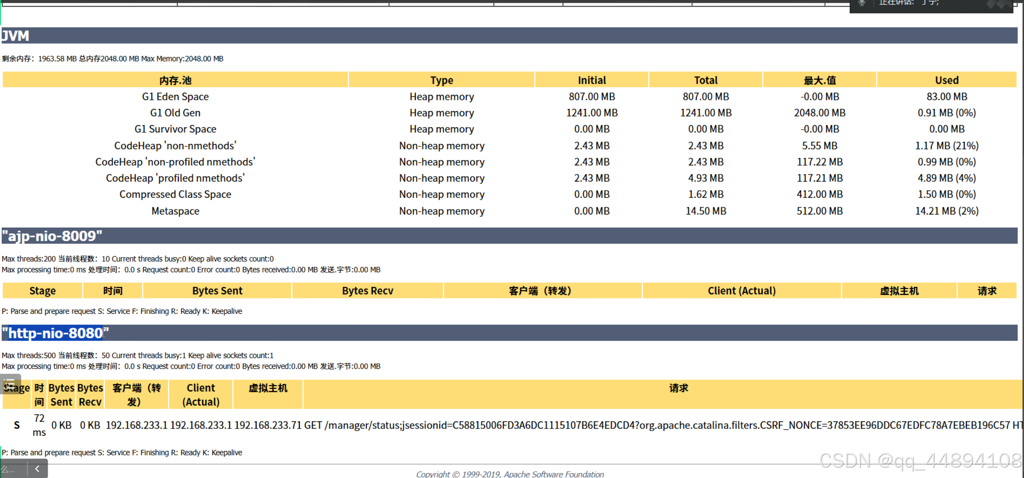
Task: Click the 0.91 MB (0%) used value
Action: point(947,113)
